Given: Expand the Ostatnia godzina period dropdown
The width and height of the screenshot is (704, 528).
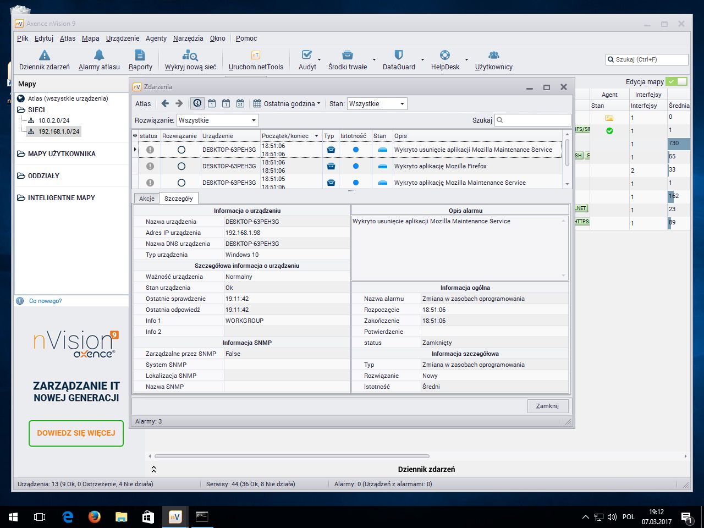Looking at the screenshot, I should 288,103.
